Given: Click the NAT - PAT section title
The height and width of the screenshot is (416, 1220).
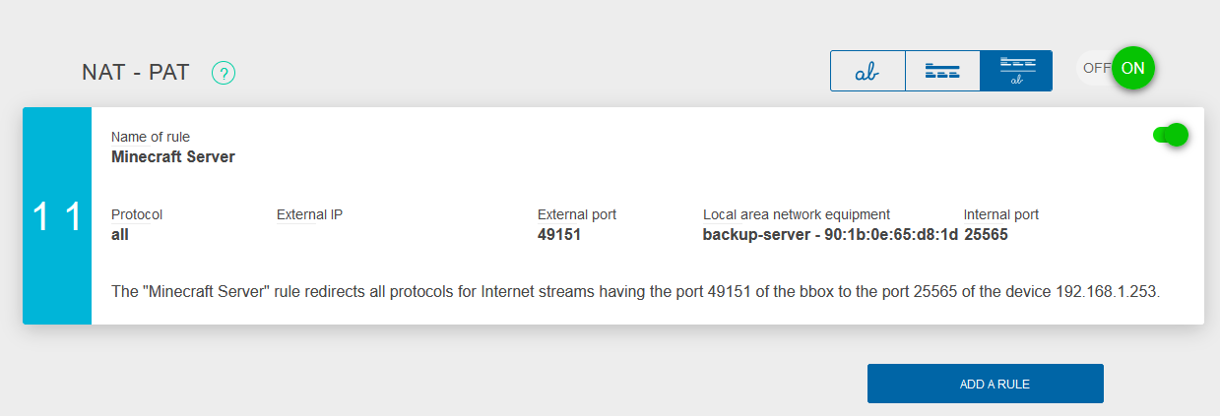Looking at the screenshot, I should pyautogui.click(x=136, y=72).
